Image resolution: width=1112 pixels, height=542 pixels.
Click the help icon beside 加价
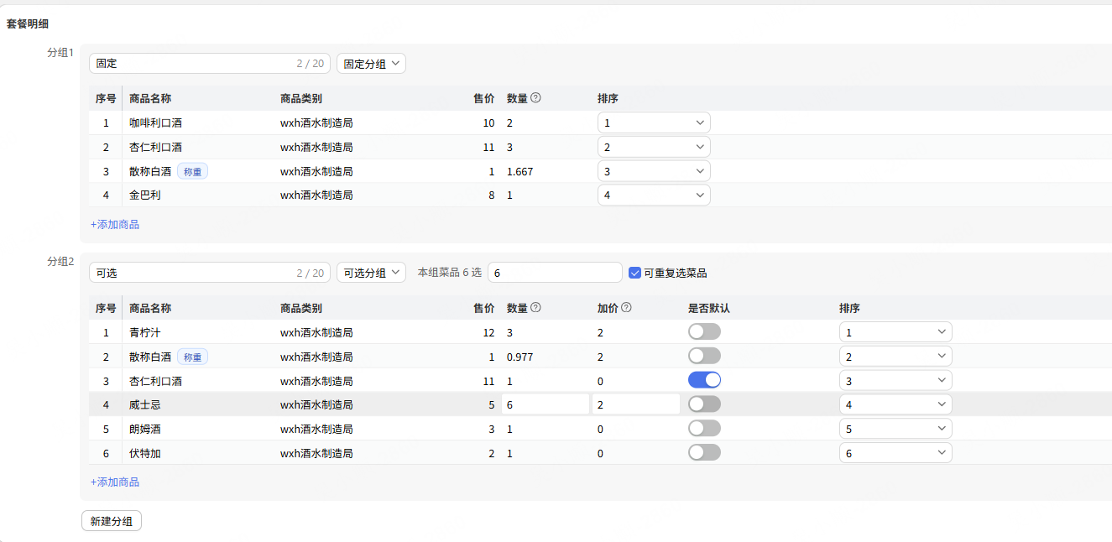[626, 308]
